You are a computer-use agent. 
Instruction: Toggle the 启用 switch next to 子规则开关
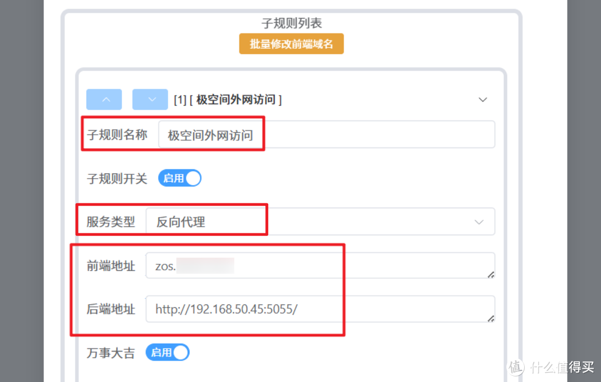tap(180, 178)
